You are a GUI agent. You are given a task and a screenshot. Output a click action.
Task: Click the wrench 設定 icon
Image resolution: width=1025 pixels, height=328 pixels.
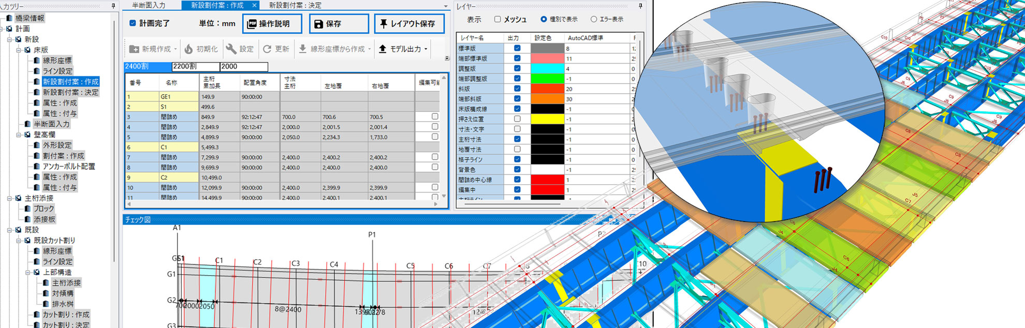click(231, 49)
